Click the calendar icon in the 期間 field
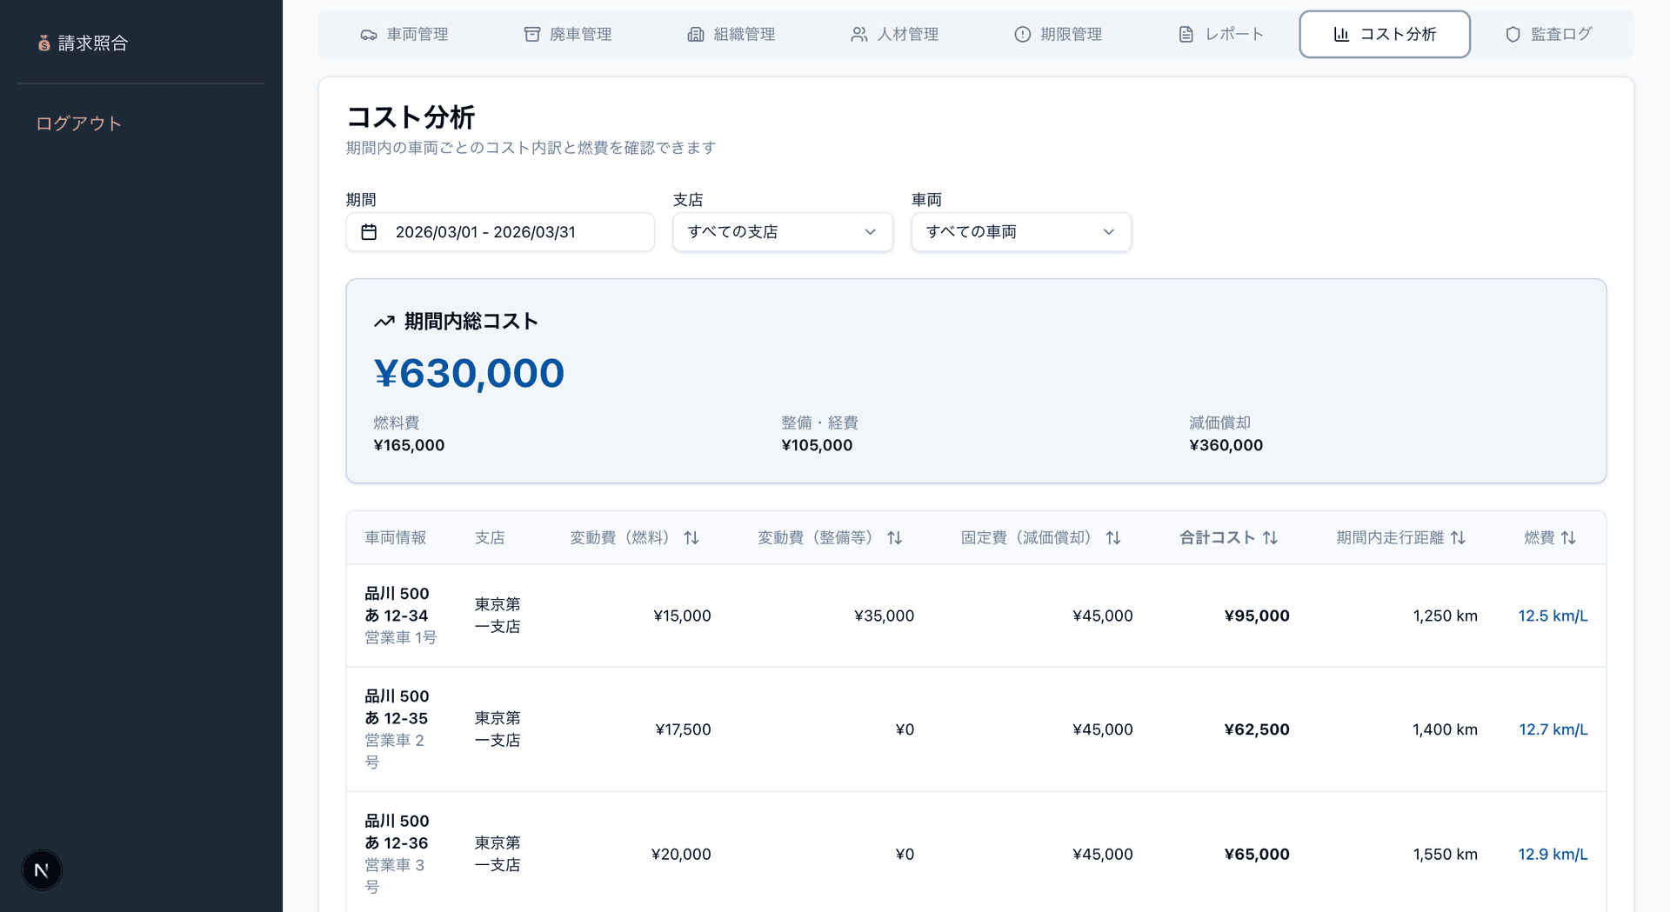1670x912 pixels. click(x=370, y=231)
